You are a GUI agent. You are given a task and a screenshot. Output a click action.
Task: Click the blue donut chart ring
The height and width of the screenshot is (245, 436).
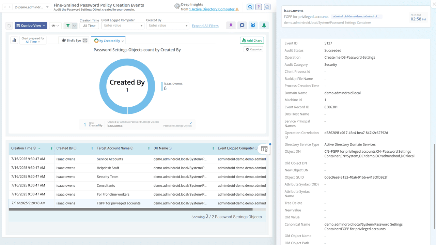pos(103,87)
